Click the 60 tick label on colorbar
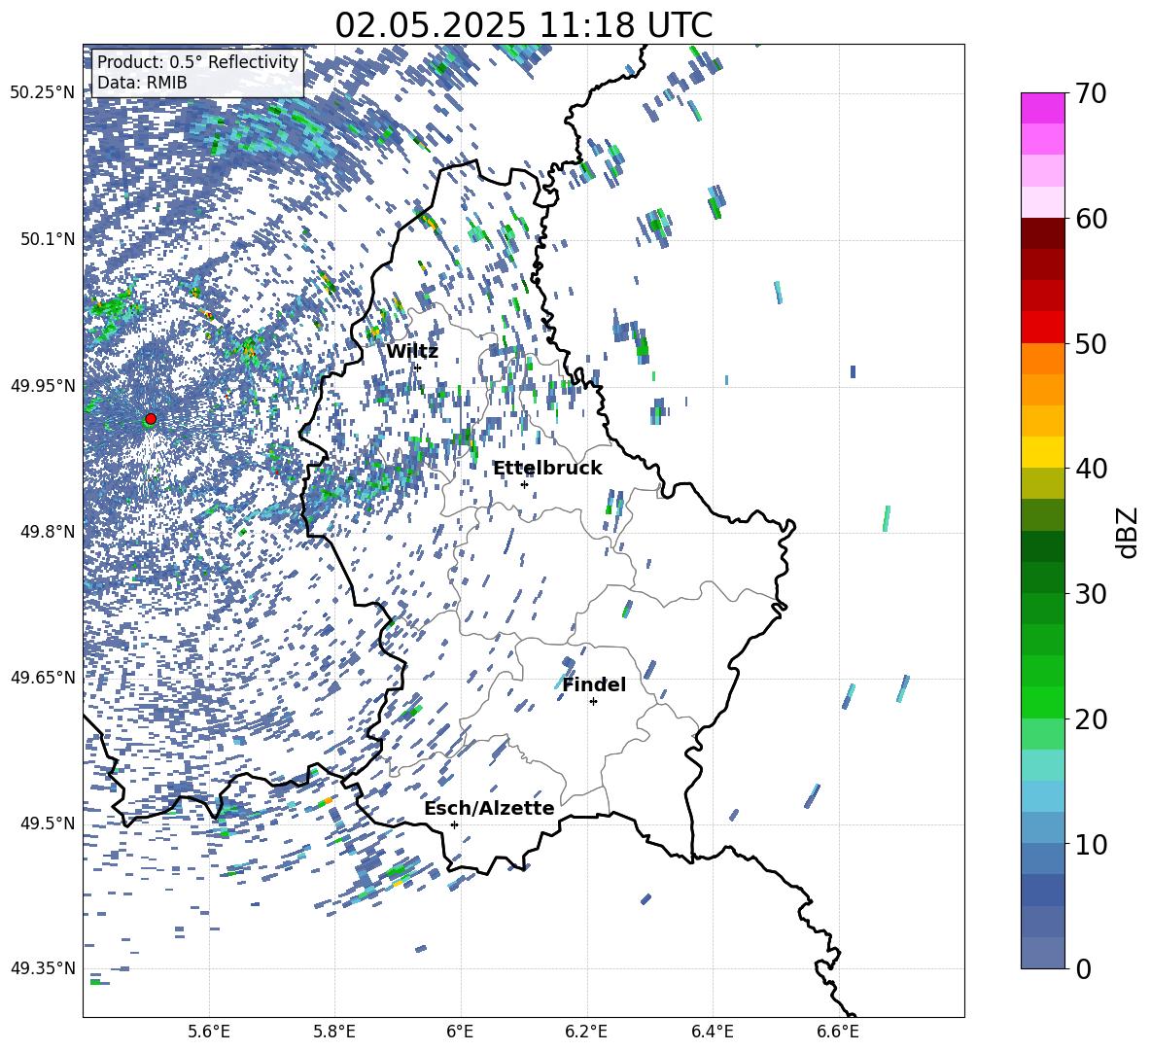 click(1090, 219)
